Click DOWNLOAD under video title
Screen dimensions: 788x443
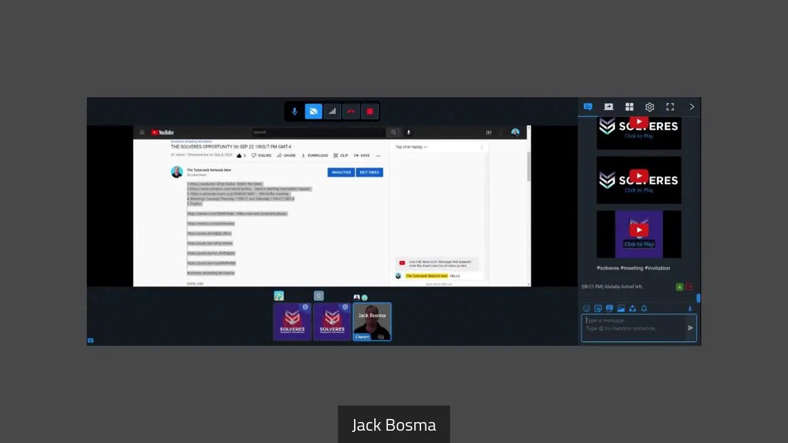(x=315, y=156)
